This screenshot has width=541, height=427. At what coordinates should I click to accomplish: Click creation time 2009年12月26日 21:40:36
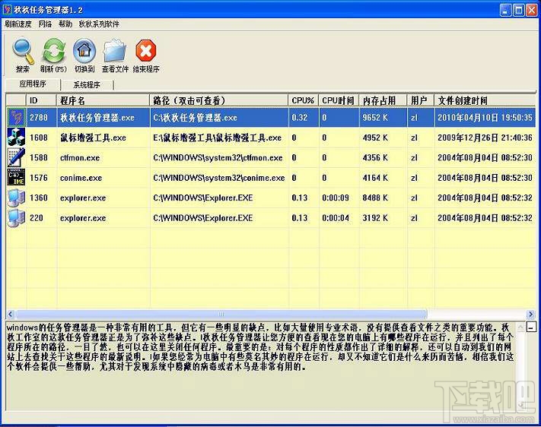tap(485, 138)
